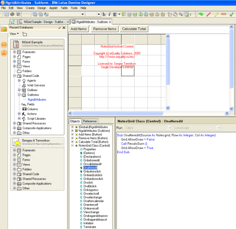Click the green checkmark icon in toolbar

[x=231, y=14]
